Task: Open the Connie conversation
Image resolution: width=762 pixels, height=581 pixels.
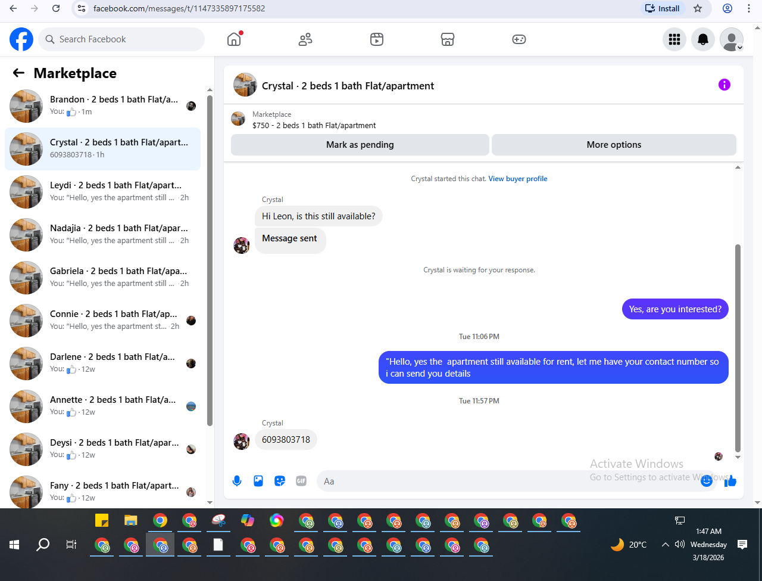Action: (103, 321)
